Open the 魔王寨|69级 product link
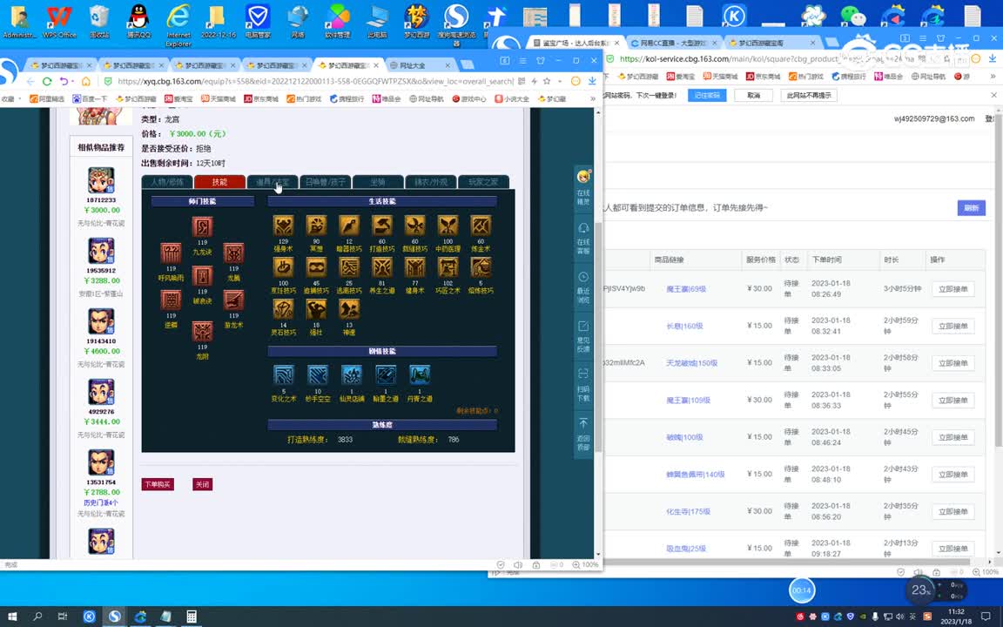Viewport: 1003px width, 627px height. [x=685, y=288]
